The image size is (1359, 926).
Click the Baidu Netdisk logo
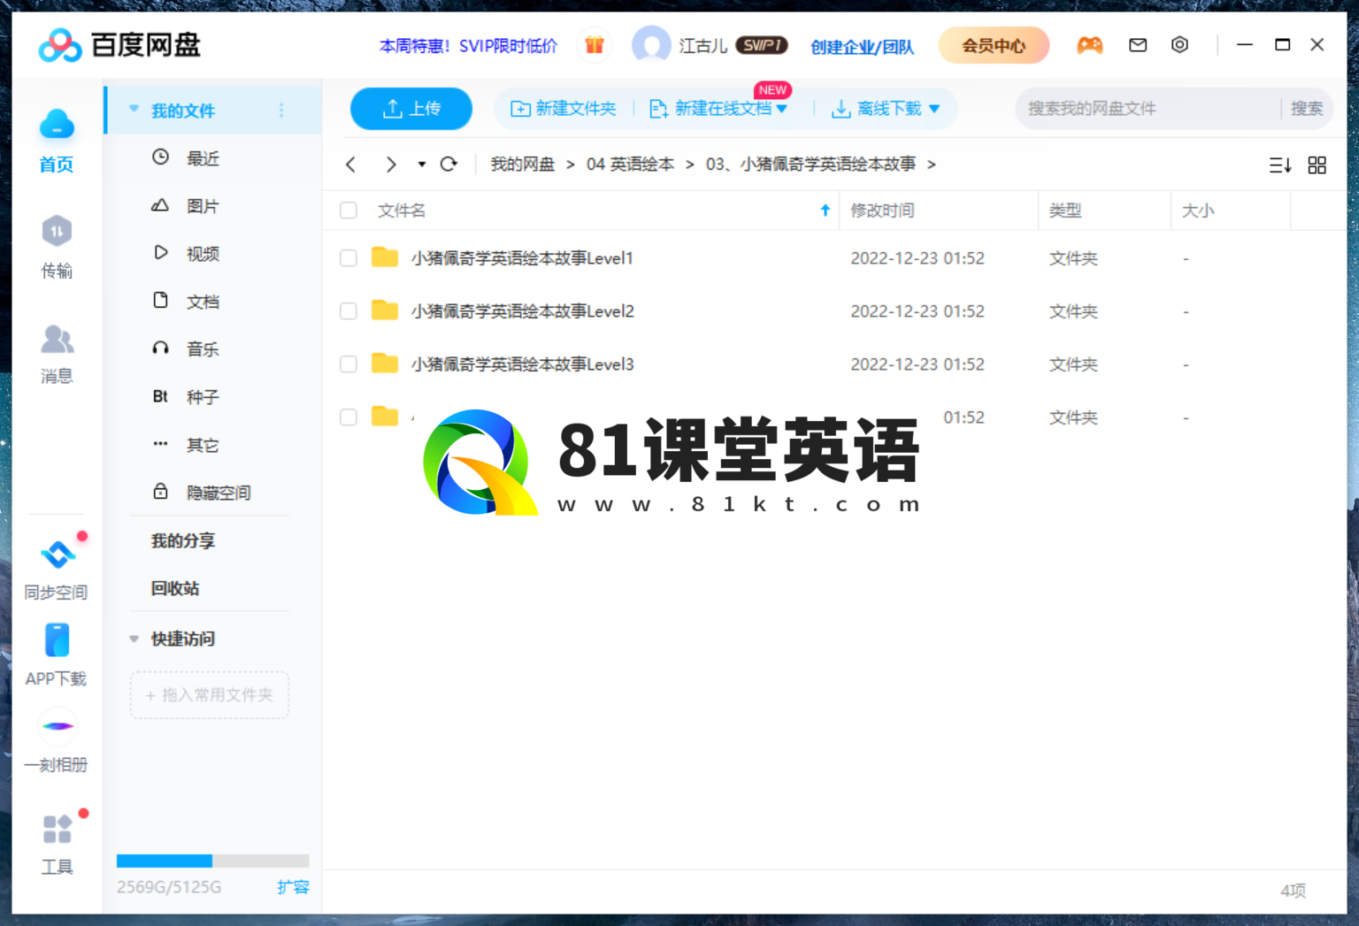pyautogui.click(x=119, y=45)
